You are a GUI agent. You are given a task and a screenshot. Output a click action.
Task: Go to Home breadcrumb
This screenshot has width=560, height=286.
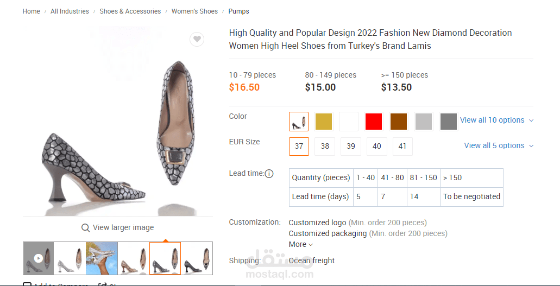(32, 11)
